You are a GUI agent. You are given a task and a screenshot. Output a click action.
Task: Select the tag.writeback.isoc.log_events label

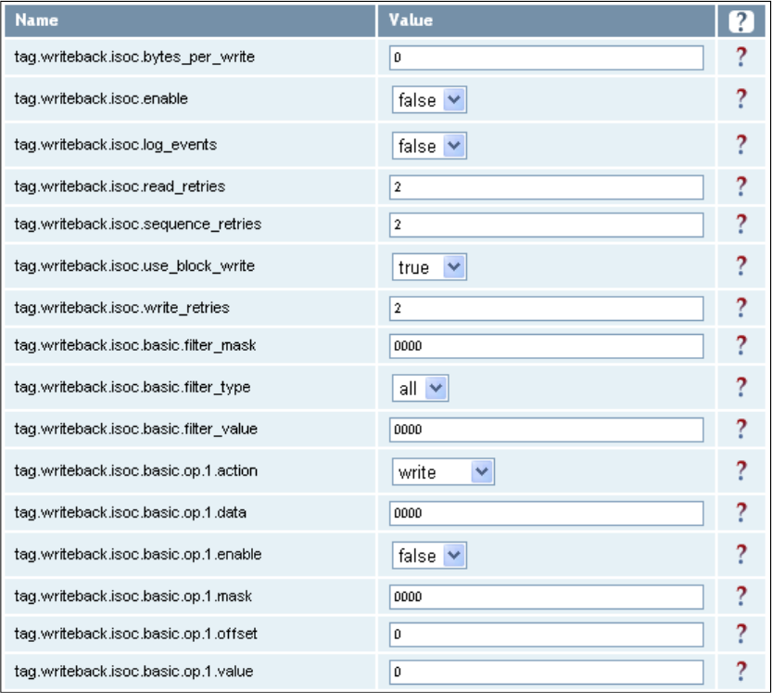point(116,145)
